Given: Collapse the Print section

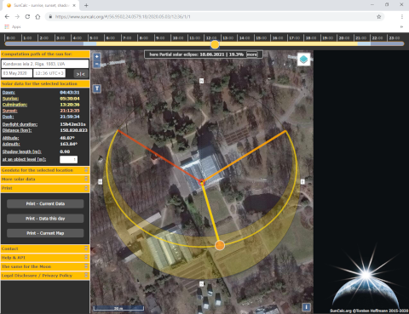Looking at the screenshot, I should 45,188.
